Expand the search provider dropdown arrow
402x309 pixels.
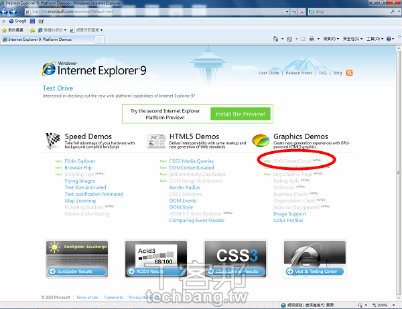[399, 11]
